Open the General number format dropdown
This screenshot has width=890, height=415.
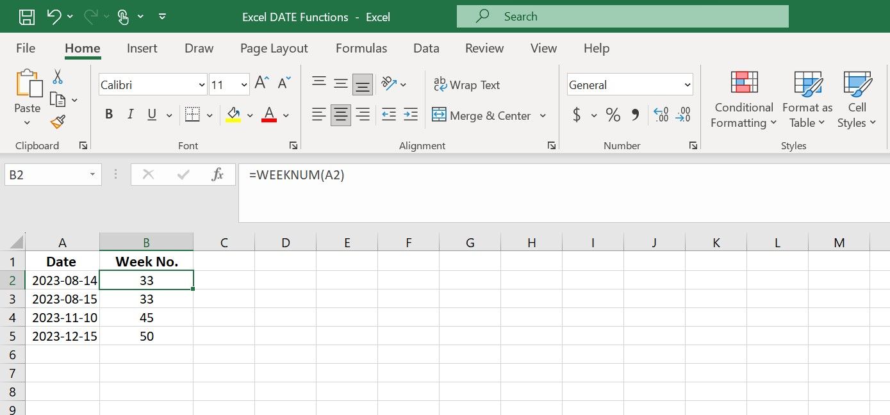(687, 84)
